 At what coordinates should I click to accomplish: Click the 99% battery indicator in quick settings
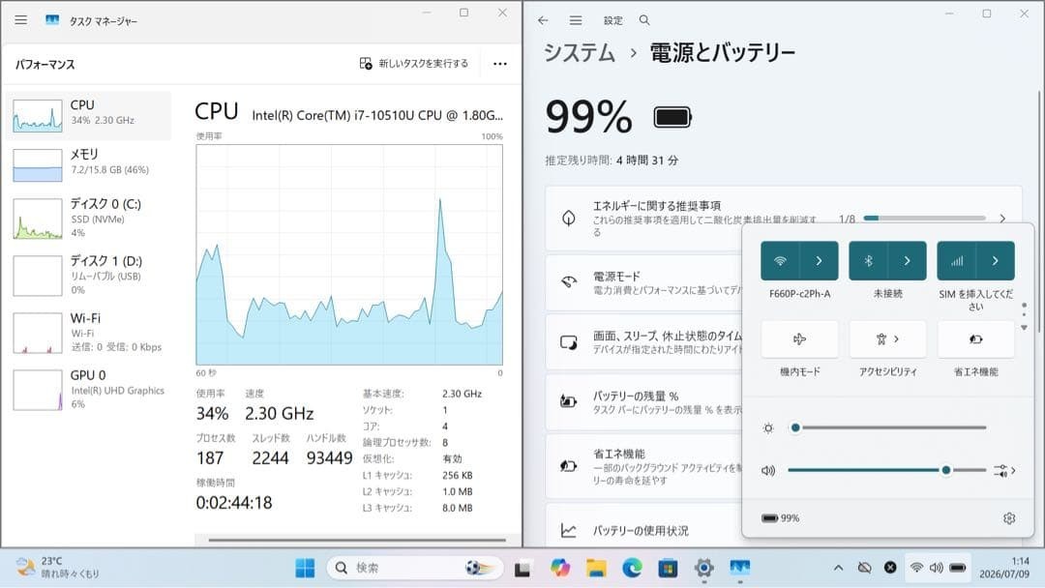click(x=781, y=517)
